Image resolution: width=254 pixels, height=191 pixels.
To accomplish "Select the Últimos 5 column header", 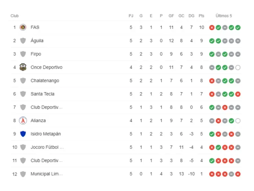I will point(224,16).
